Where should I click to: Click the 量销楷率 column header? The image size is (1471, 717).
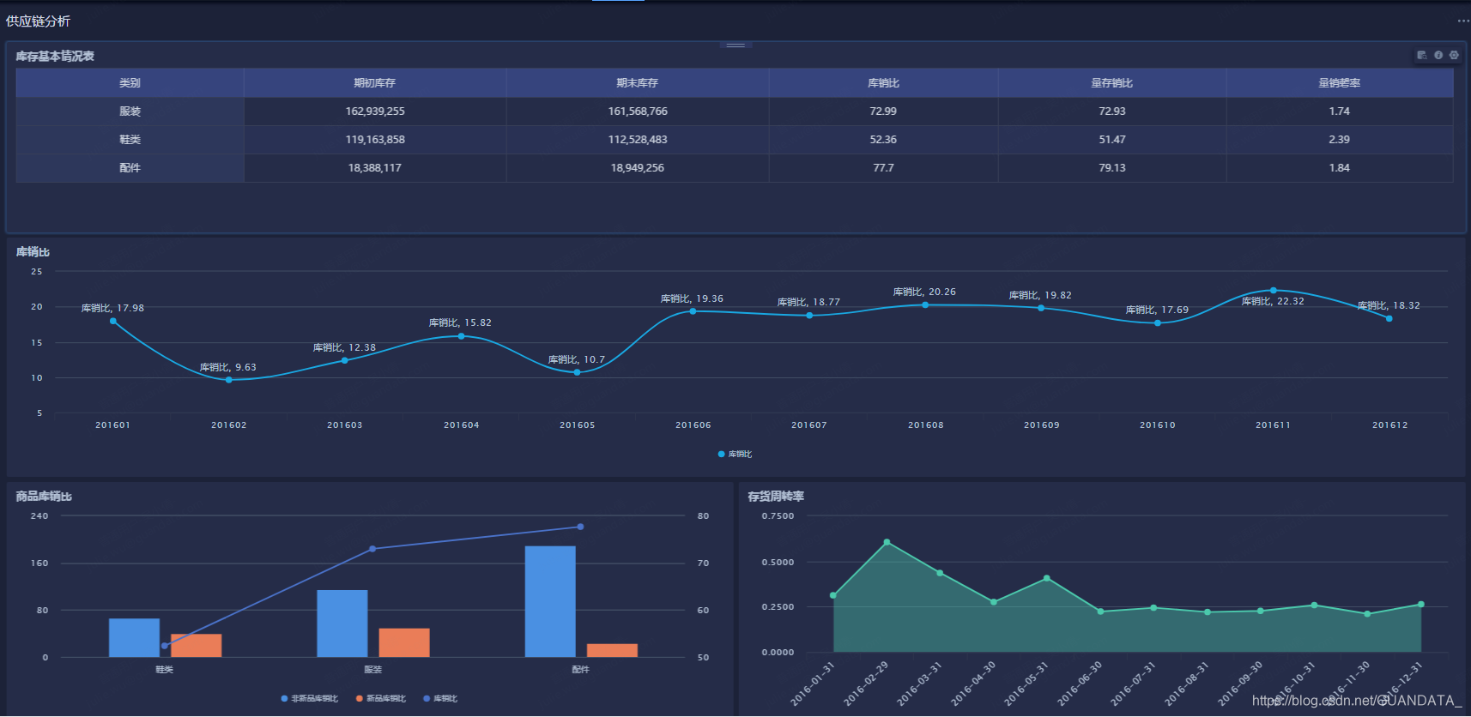coord(1340,83)
